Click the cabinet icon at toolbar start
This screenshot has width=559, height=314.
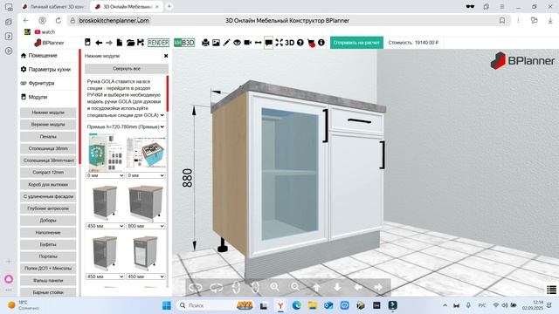point(87,42)
